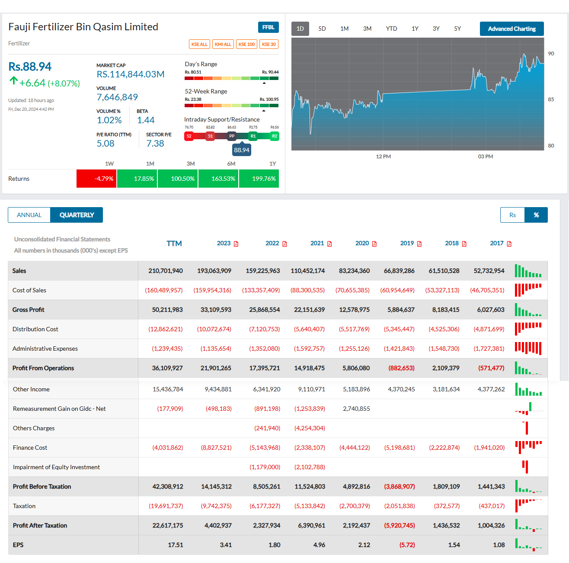Viewport: 569px width, 563px height.
Task: Open the 2022 report PDF icon
Action: point(284,244)
